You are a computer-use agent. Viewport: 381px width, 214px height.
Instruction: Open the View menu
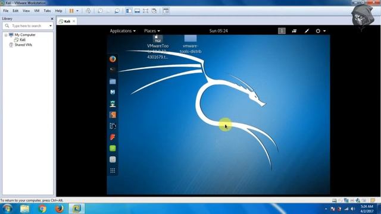point(26,11)
